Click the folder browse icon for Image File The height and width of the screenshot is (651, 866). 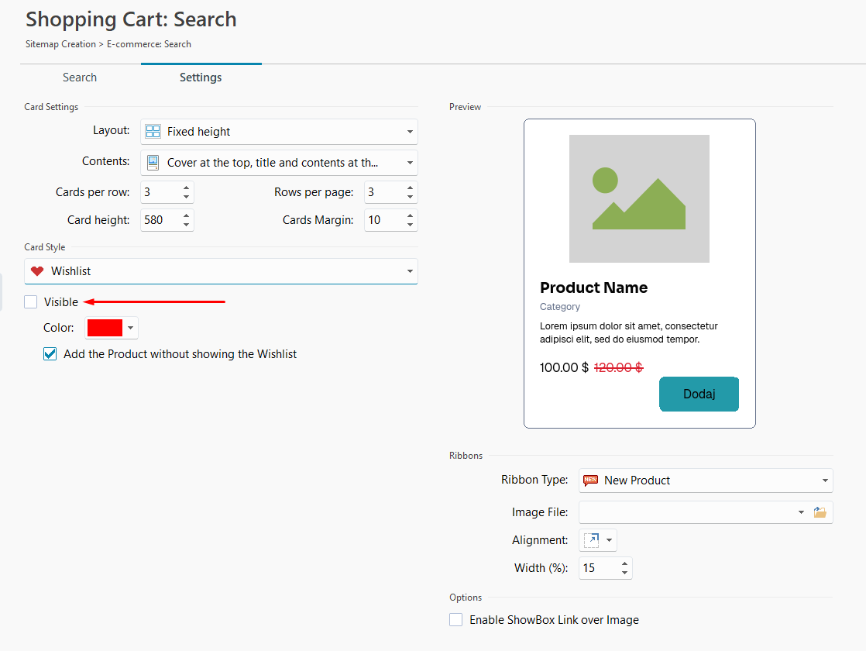pyautogui.click(x=820, y=512)
